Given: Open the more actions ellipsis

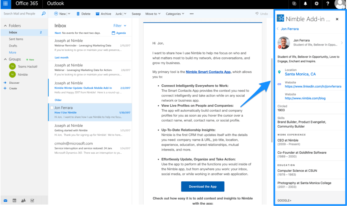Looking at the screenshot, I should point(192,14).
